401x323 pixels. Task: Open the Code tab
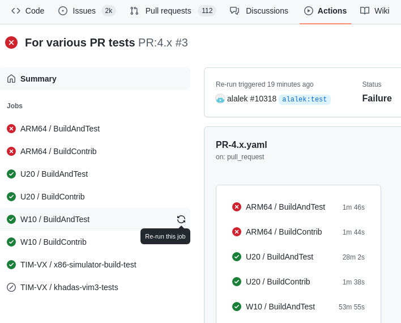click(x=28, y=11)
